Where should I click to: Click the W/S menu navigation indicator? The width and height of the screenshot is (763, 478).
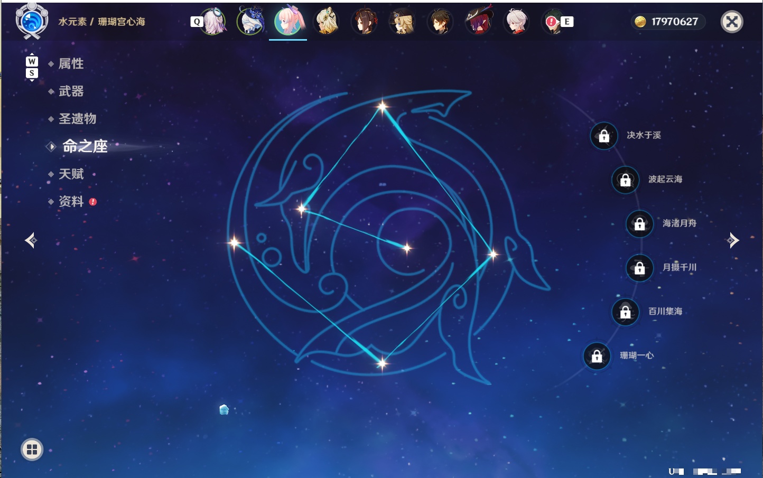(32, 67)
